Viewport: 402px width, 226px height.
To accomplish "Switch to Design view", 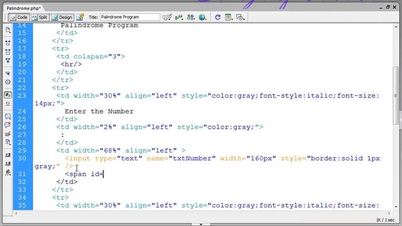I will pyautogui.click(x=62, y=17).
